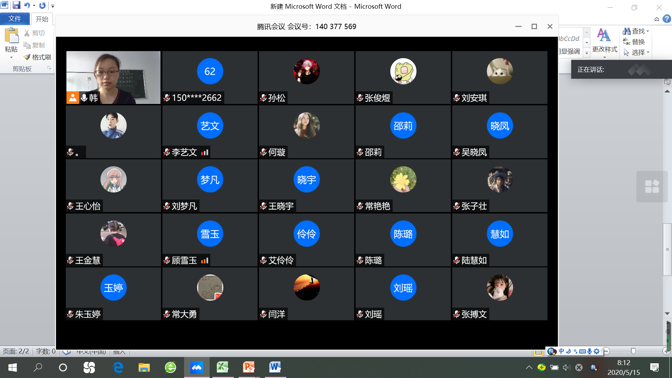Expand the Paste options dropdown arrow
672x378 pixels.
click(x=11, y=57)
